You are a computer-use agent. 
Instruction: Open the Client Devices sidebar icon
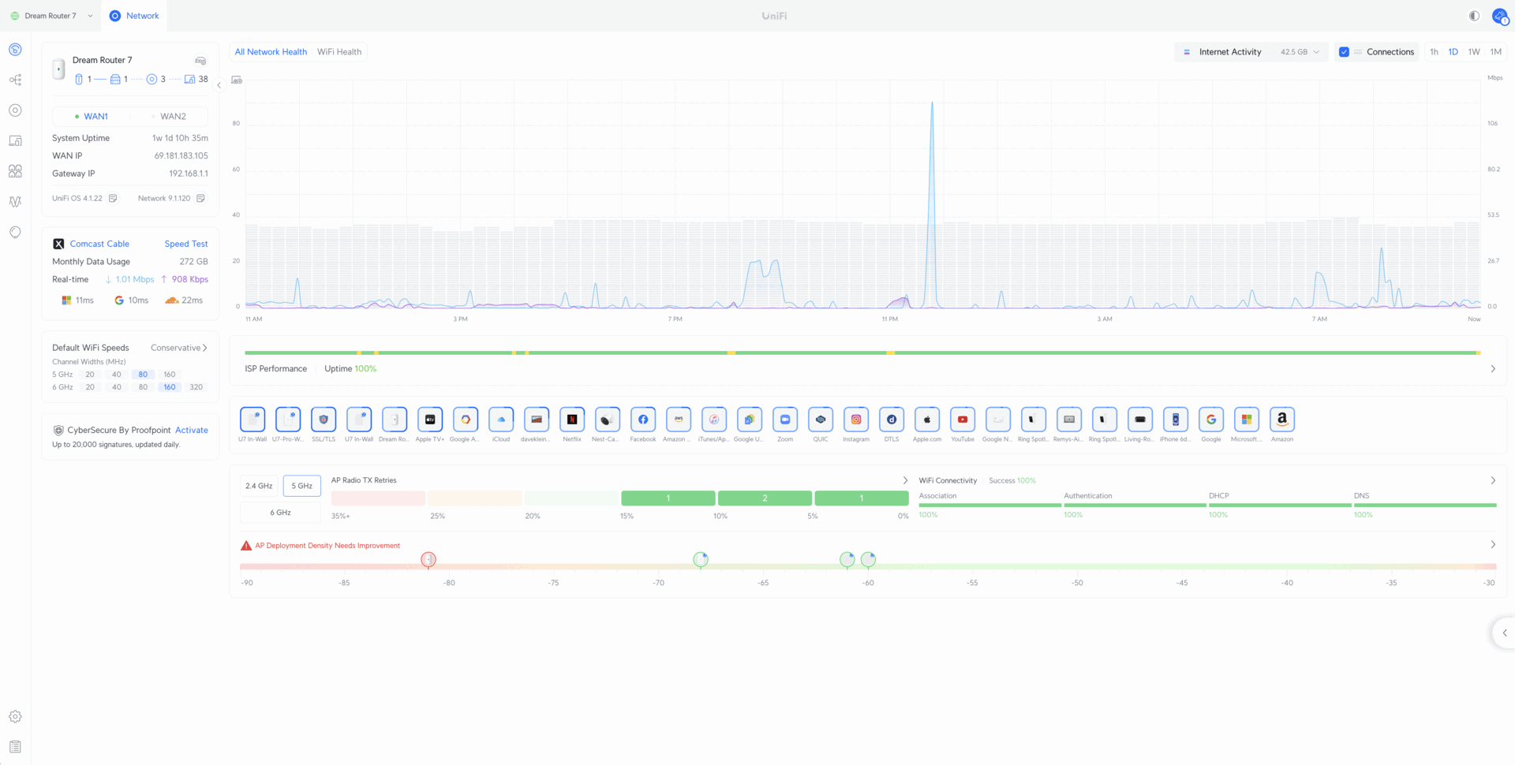15,140
